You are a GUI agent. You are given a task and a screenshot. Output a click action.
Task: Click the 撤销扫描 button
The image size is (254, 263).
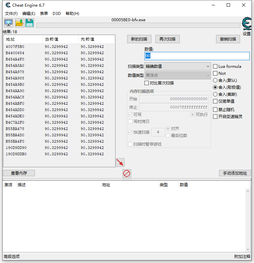point(228,39)
